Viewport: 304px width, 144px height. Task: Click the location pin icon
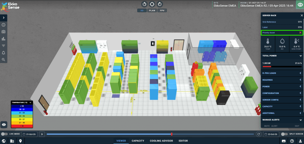(20, 141)
